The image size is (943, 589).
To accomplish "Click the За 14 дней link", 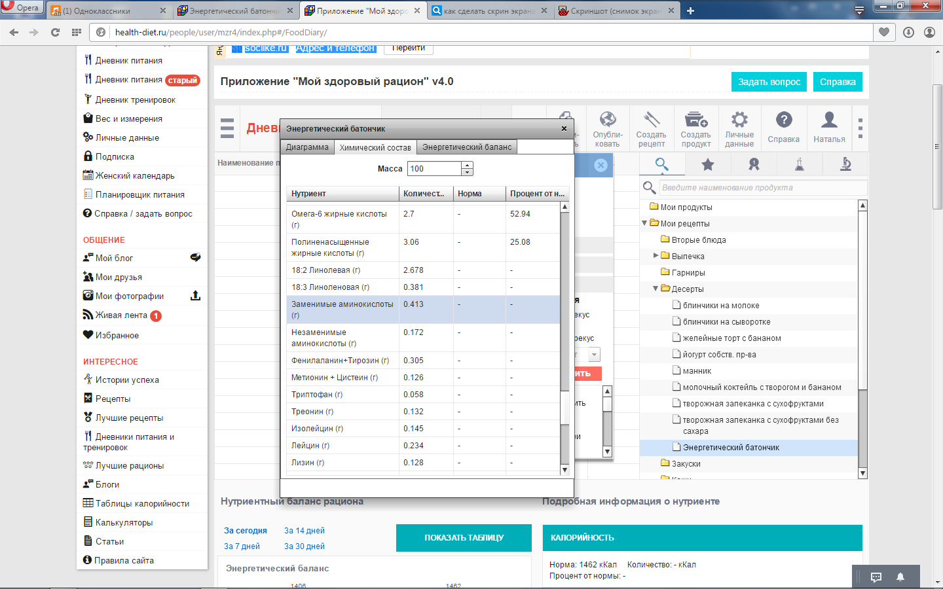I will coord(305,531).
